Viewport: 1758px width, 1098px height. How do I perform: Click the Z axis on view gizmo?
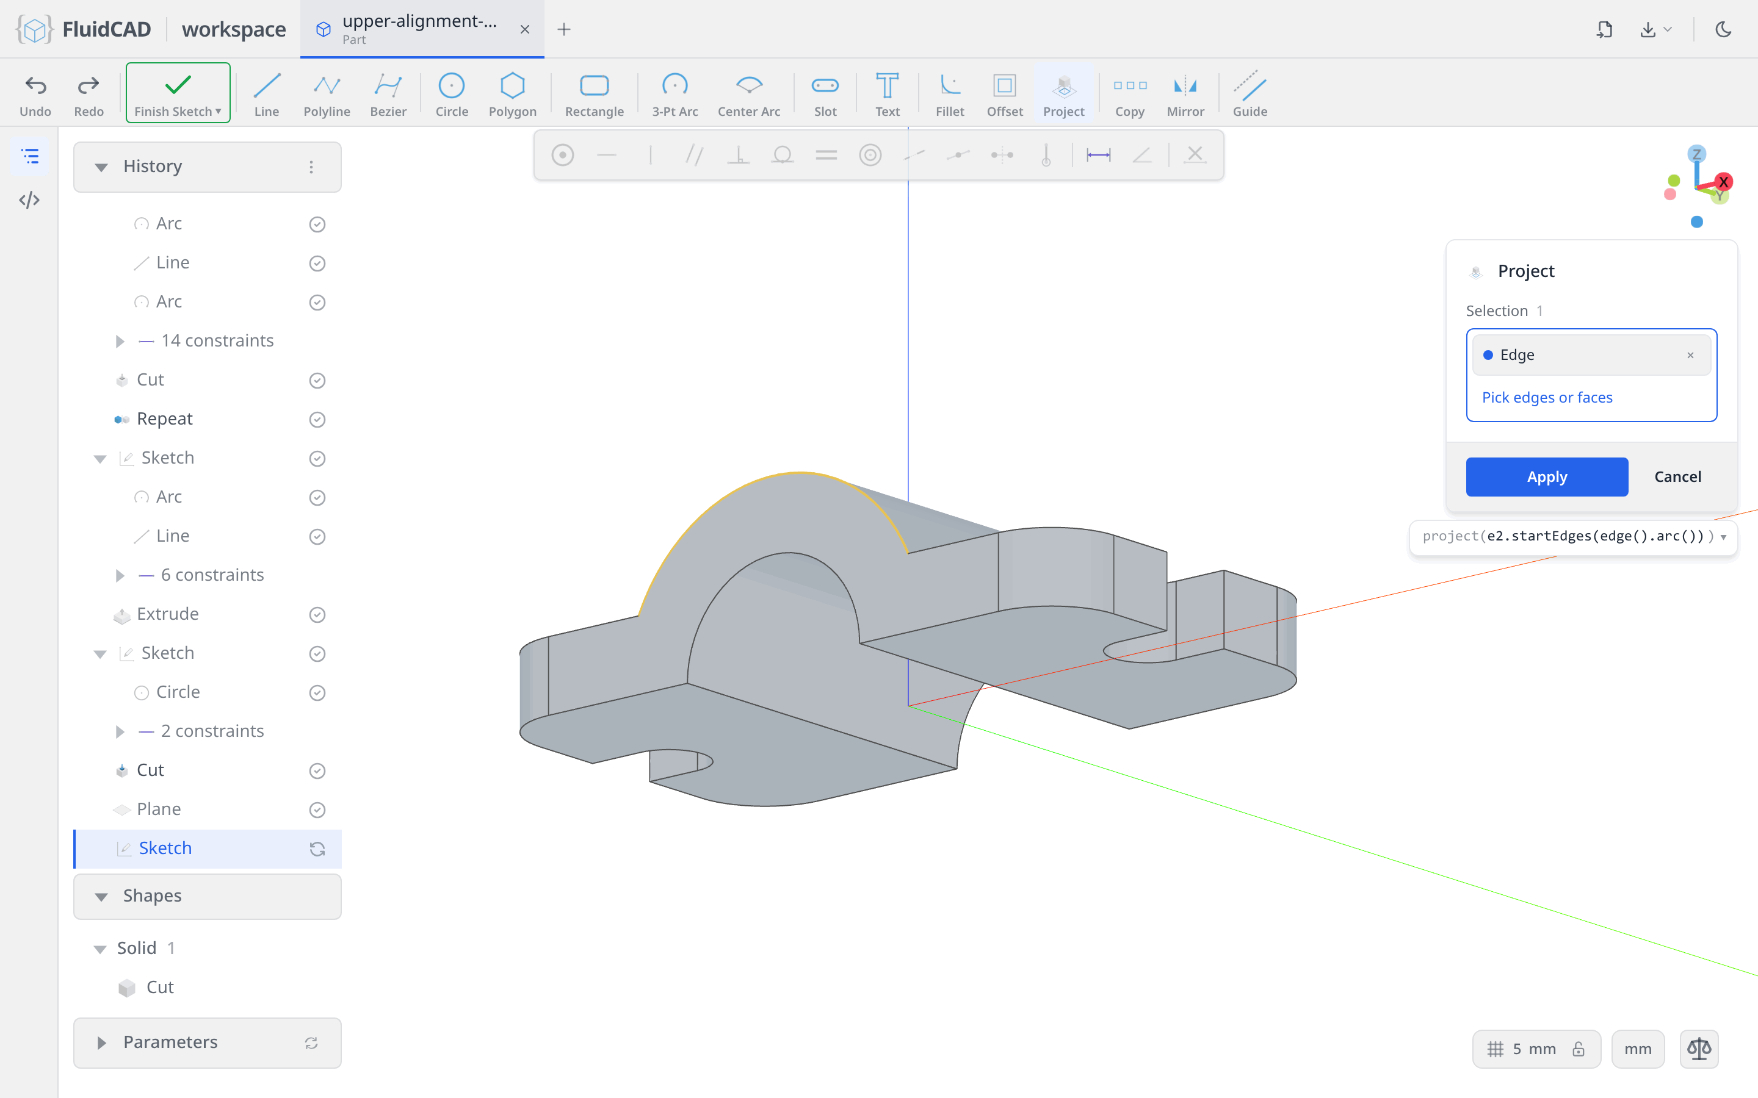pos(1696,154)
